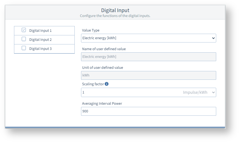This screenshot has height=142, width=239.
Task: Tick the Digital Input 3 checkbox
Action: pyautogui.click(x=24, y=48)
